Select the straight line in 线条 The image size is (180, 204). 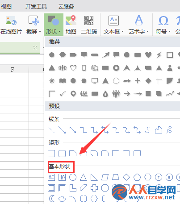coord(51,130)
